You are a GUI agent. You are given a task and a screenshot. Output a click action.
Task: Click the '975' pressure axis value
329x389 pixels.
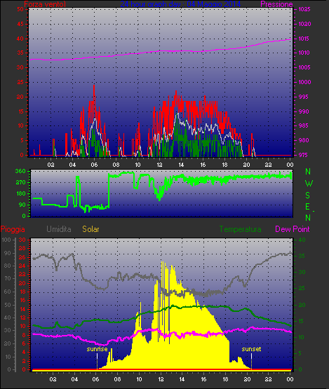click(x=304, y=155)
